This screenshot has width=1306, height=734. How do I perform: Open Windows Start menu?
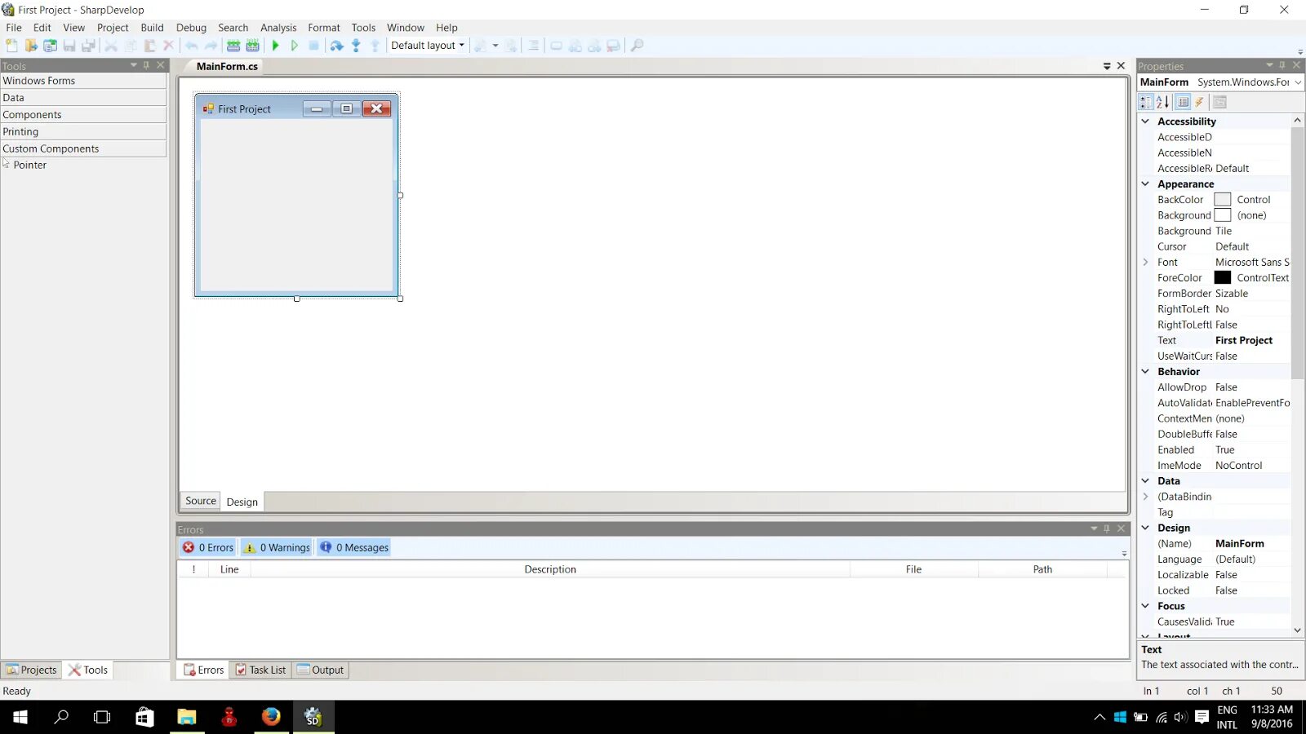click(x=20, y=717)
